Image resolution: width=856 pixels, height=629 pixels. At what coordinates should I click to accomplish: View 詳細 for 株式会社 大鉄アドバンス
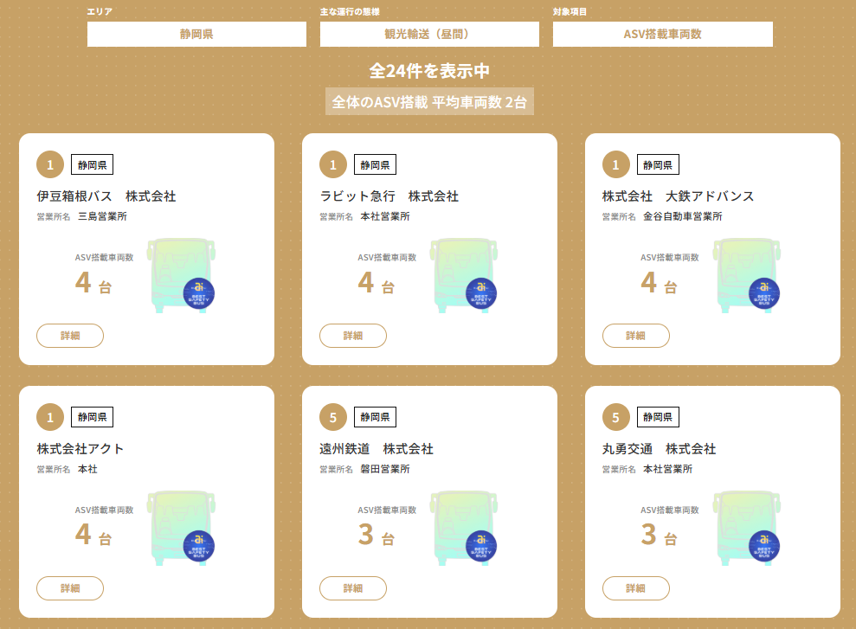point(635,336)
